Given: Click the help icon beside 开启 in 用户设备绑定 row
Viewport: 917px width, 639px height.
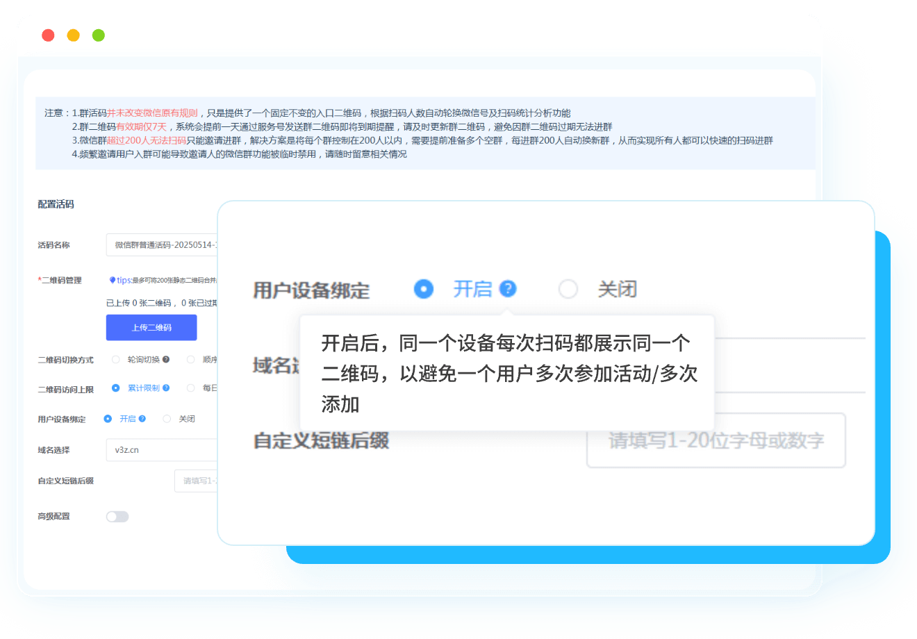Looking at the screenshot, I should click(x=141, y=419).
